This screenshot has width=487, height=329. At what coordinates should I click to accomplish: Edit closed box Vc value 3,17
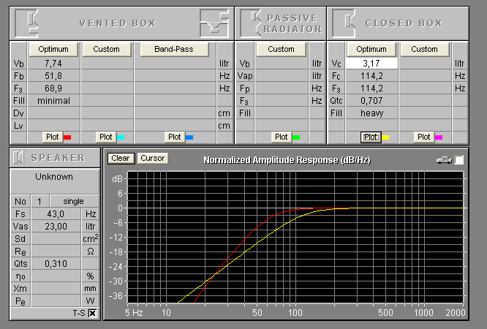(371, 64)
